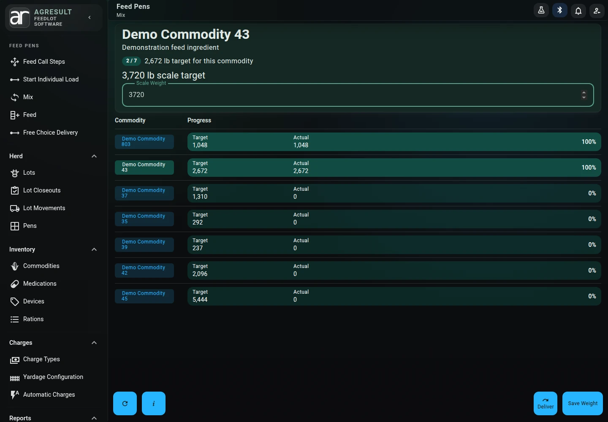Collapse the sidebar with the chevron
The width and height of the screenshot is (608, 422).
[90, 17]
